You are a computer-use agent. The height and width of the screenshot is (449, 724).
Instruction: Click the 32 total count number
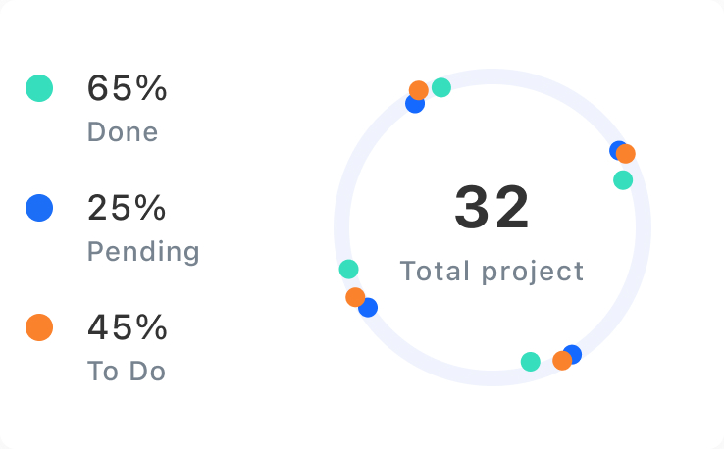[x=491, y=208]
